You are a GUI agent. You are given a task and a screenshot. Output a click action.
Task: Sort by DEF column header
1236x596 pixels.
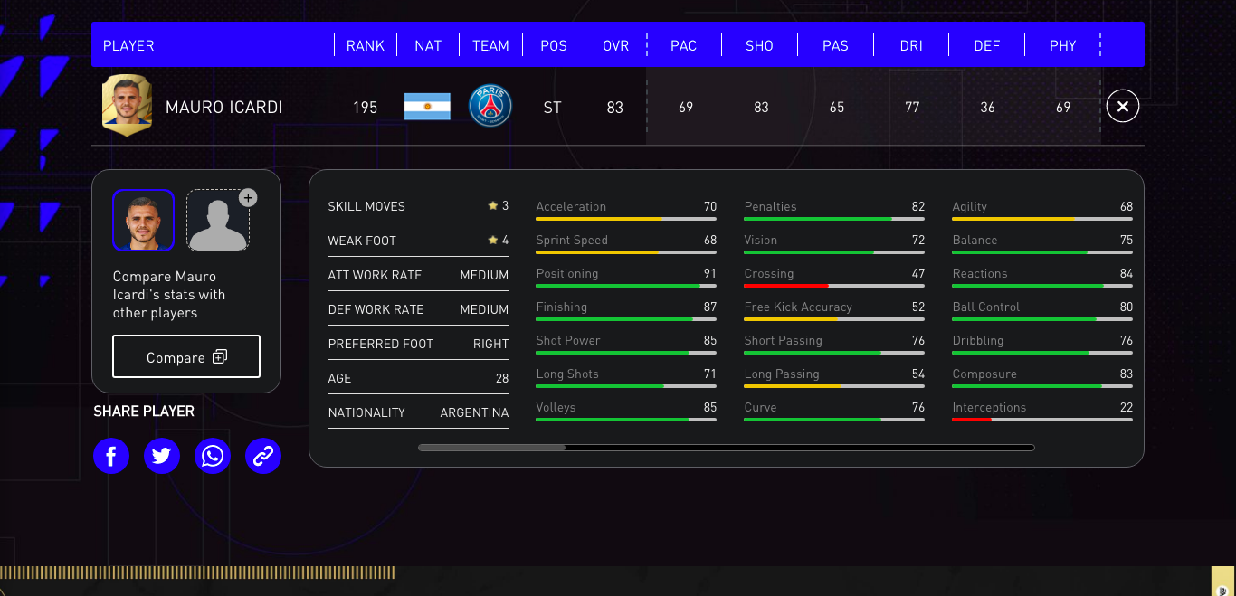(x=987, y=45)
